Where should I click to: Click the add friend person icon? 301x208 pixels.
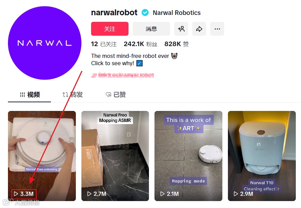tap(181, 29)
